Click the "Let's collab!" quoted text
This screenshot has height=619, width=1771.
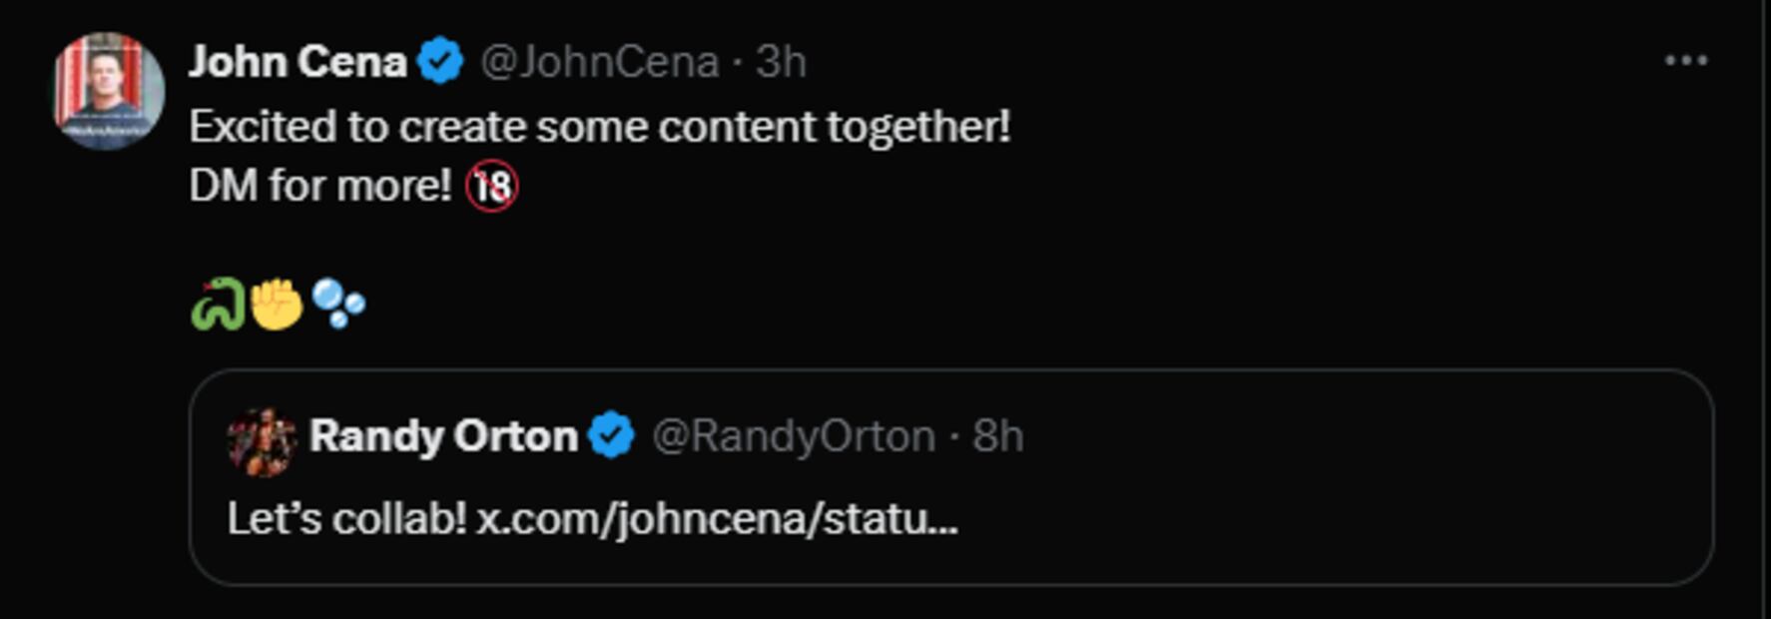click(x=346, y=519)
